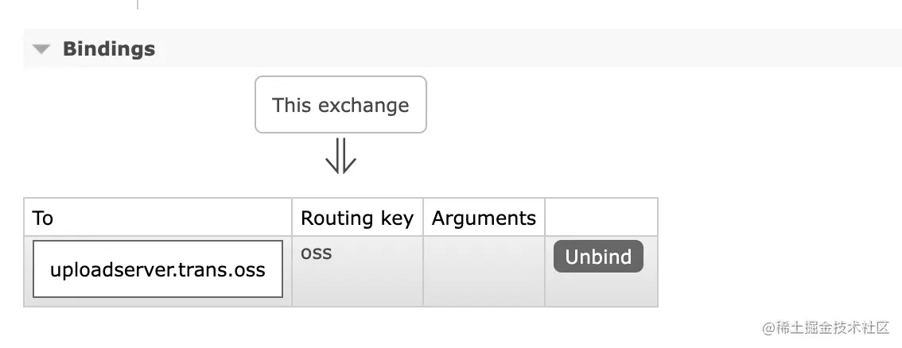
Task: Click the double down arrow icon
Action: click(x=340, y=157)
